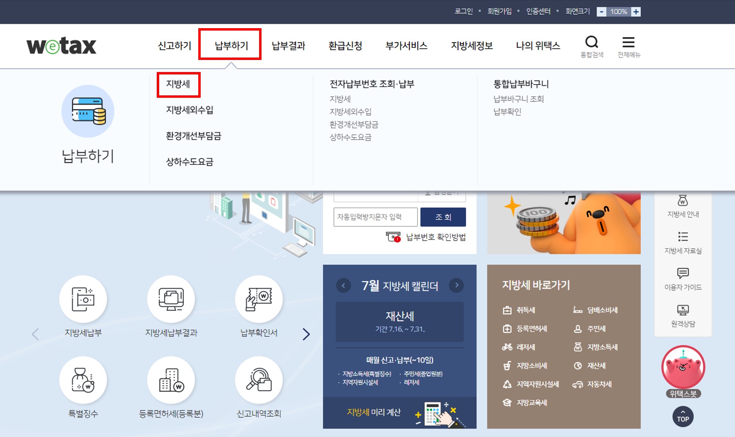Click the 로그인 link
The height and width of the screenshot is (437, 735).
(464, 11)
